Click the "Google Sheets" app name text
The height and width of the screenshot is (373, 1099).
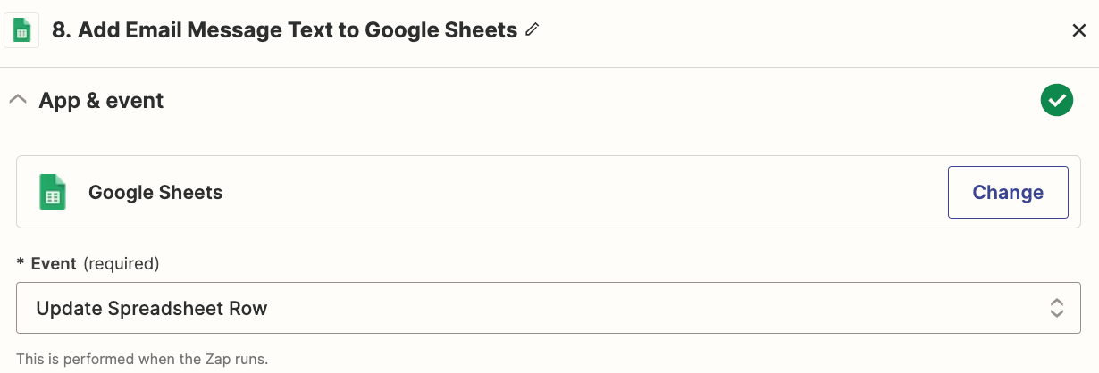tap(155, 192)
